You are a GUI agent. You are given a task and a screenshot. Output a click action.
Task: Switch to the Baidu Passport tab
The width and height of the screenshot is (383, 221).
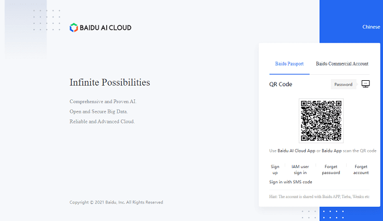click(x=288, y=64)
